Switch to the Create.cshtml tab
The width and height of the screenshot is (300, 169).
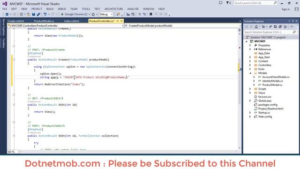point(15,21)
